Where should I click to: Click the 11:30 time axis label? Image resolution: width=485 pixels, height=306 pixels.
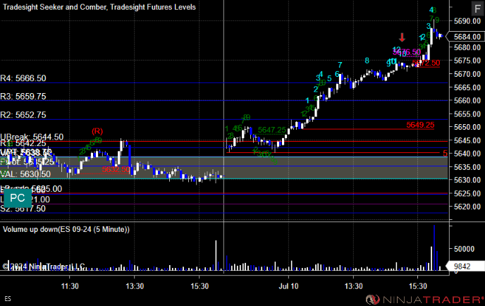[x=70, y=286]
